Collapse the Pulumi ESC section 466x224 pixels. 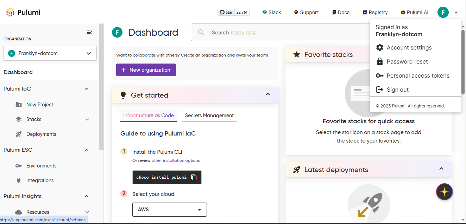(87, 150)
